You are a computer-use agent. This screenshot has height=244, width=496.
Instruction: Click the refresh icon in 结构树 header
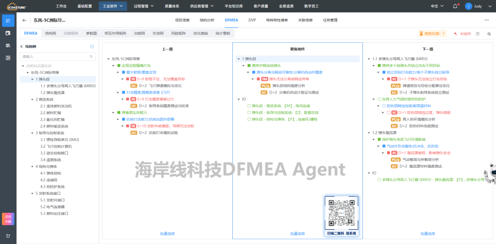click(92, 46)
